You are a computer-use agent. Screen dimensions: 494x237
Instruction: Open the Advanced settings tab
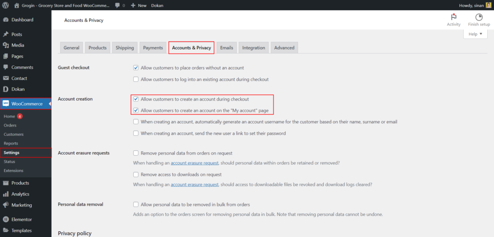284,48
